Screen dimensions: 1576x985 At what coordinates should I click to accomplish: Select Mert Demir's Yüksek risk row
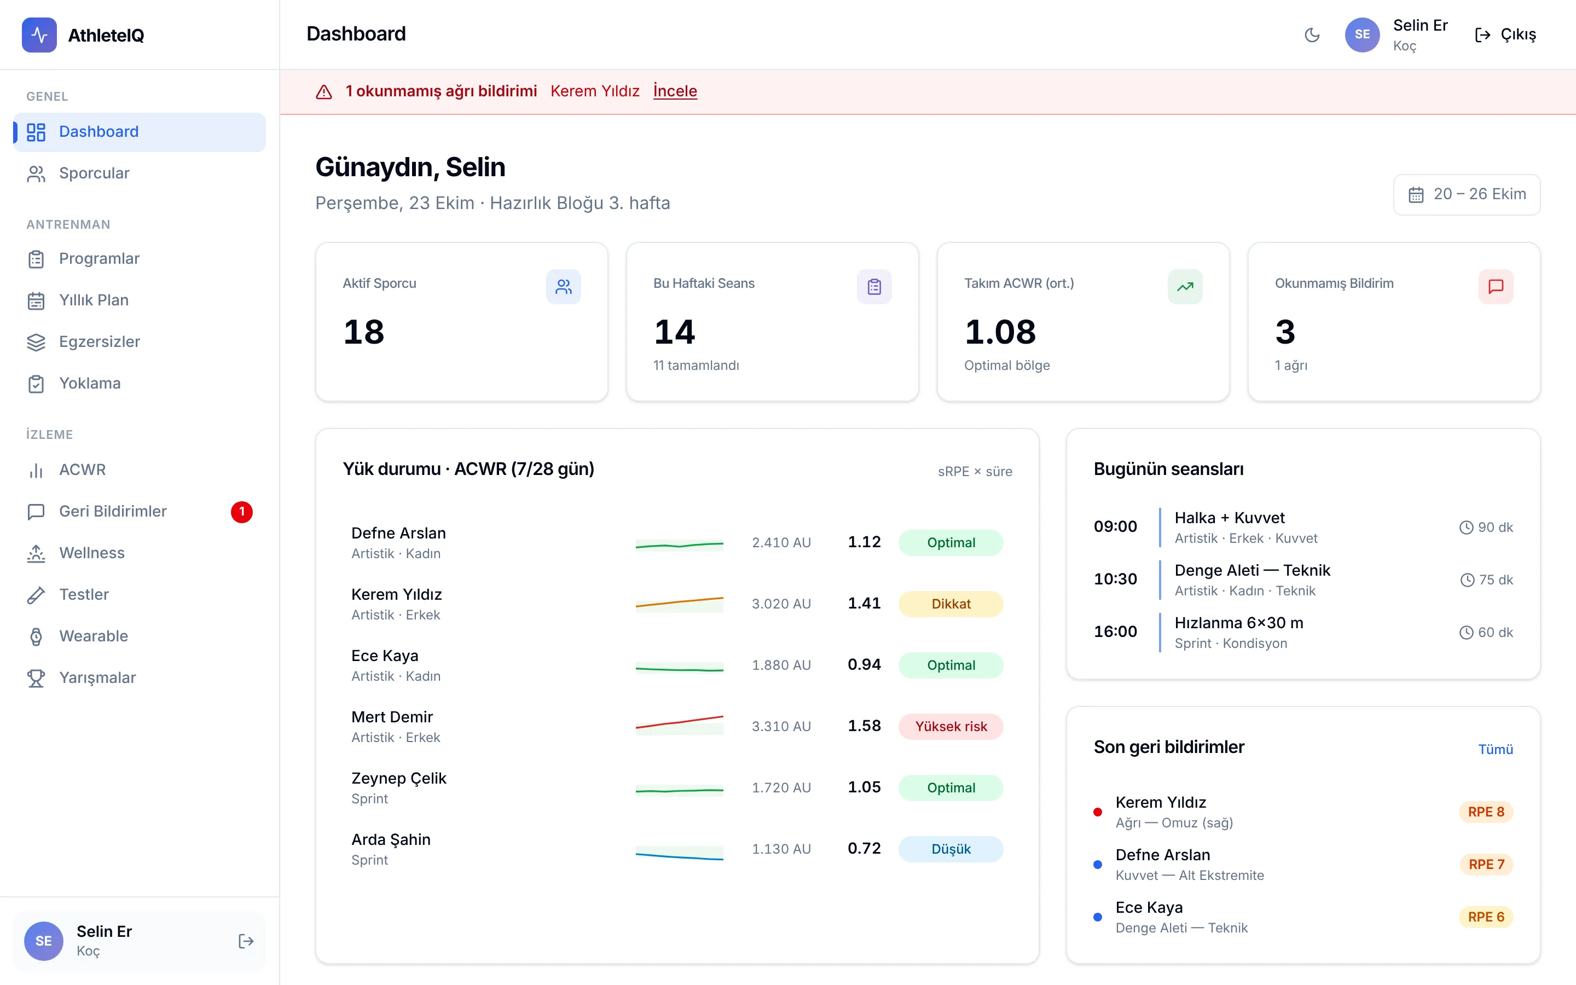tap(677, 726)
